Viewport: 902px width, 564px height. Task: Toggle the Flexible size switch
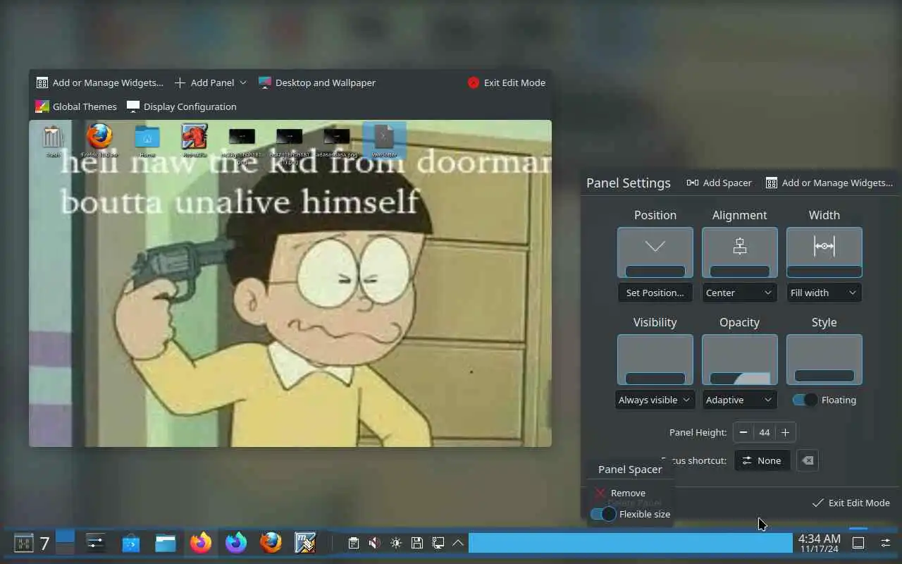(603, 514)
